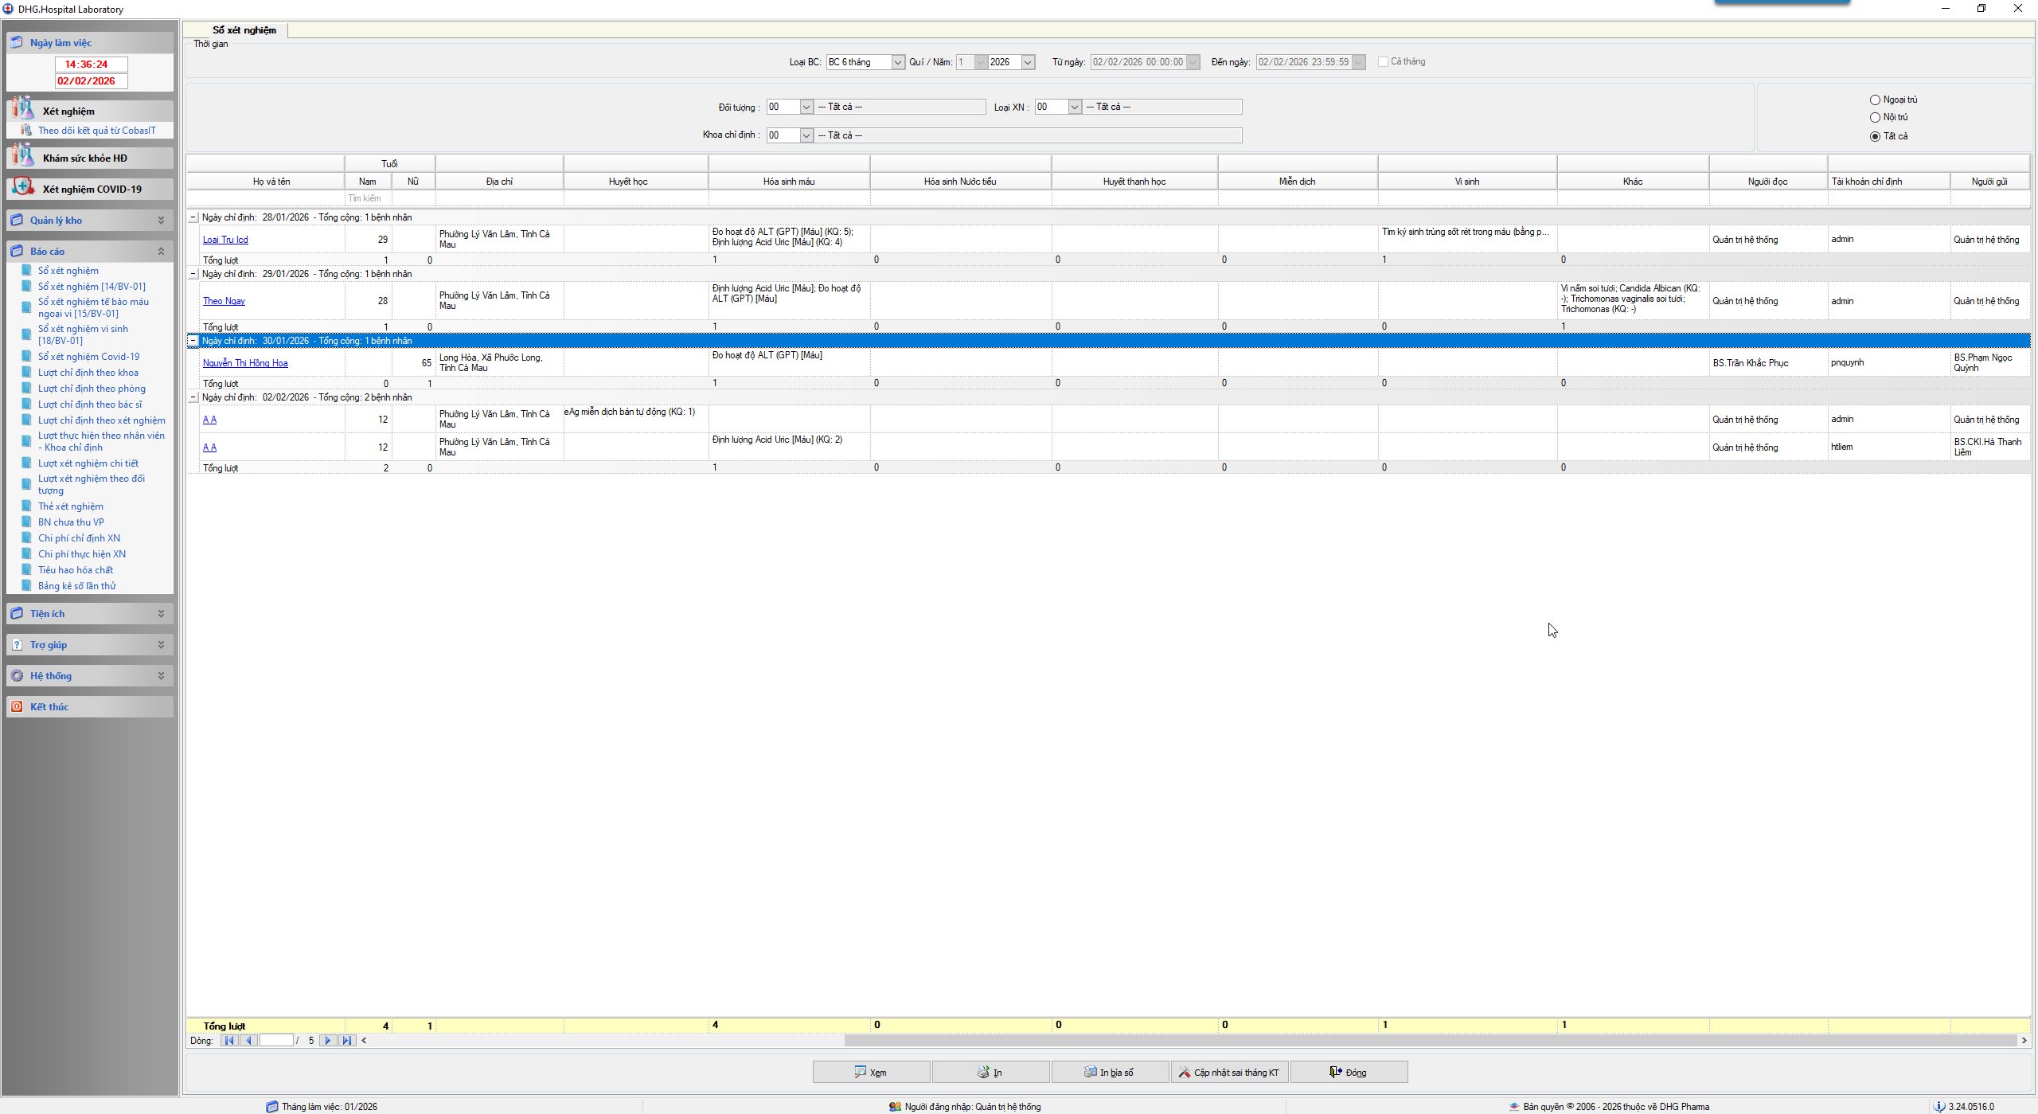Click the Kết thúc exit icon
This screenshot has width=2038, height=1114.
coord(17,706)
